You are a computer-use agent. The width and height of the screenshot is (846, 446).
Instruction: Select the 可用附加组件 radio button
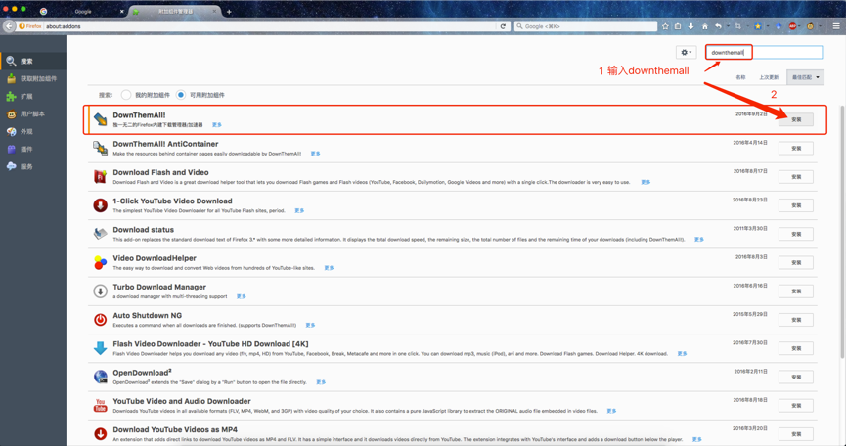[181, 95]
